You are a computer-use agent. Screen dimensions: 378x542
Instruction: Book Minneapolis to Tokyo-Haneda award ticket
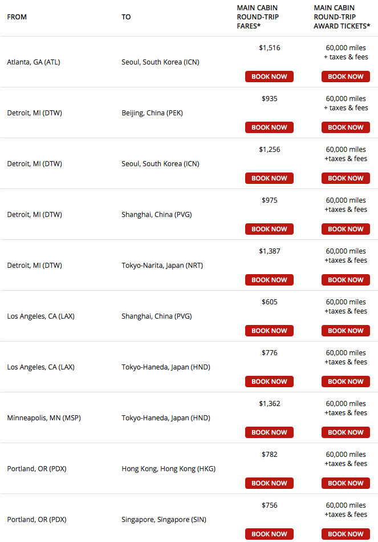[x=346, y=432]
